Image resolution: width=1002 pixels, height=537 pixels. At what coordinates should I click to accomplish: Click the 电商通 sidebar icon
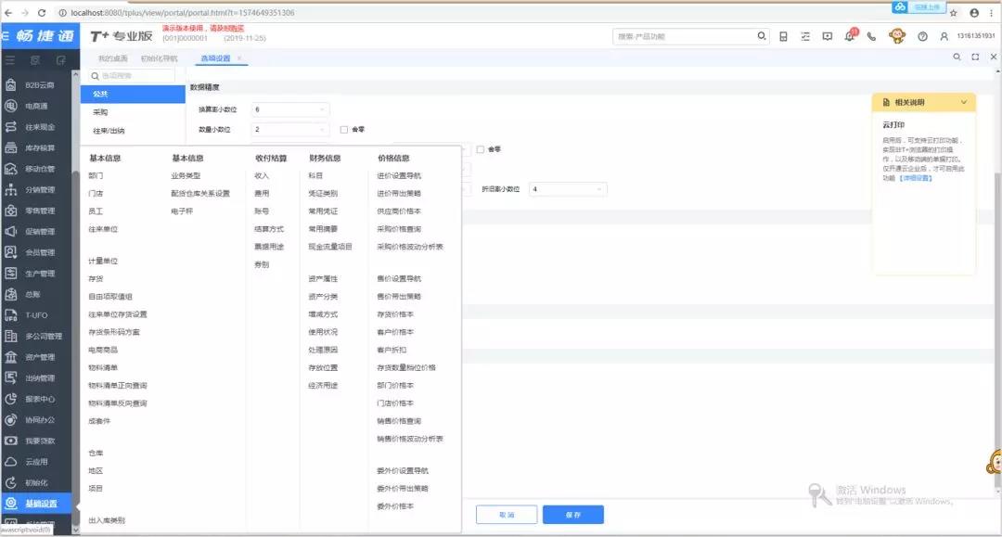click(11, 106)
